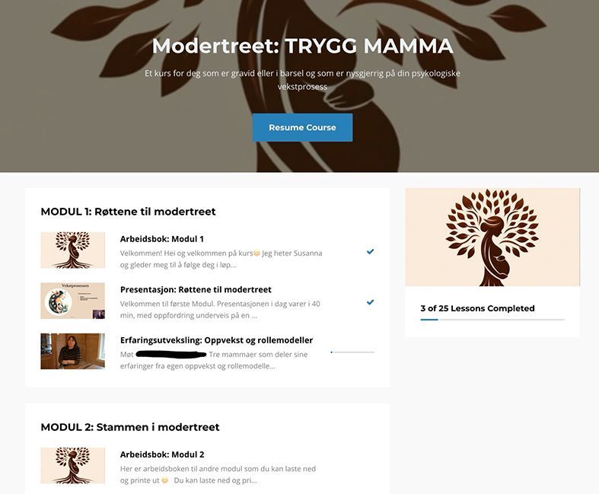Click the video thumbnail of woman sitting
Screen dimensions: 599x494
click(x=72, y=352)
